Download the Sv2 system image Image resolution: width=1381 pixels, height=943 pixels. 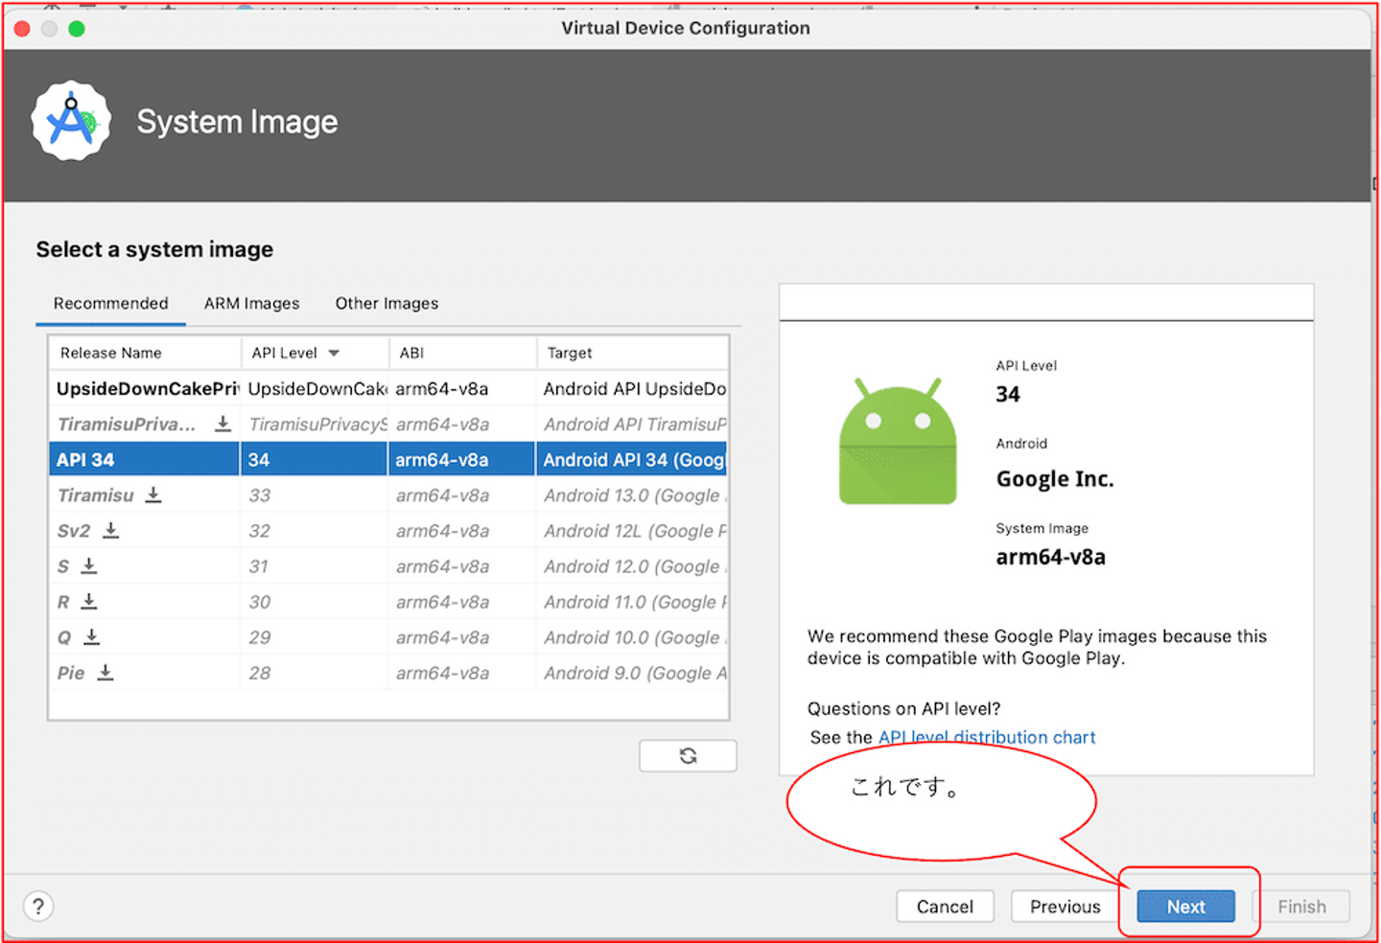tap(111, 530)
